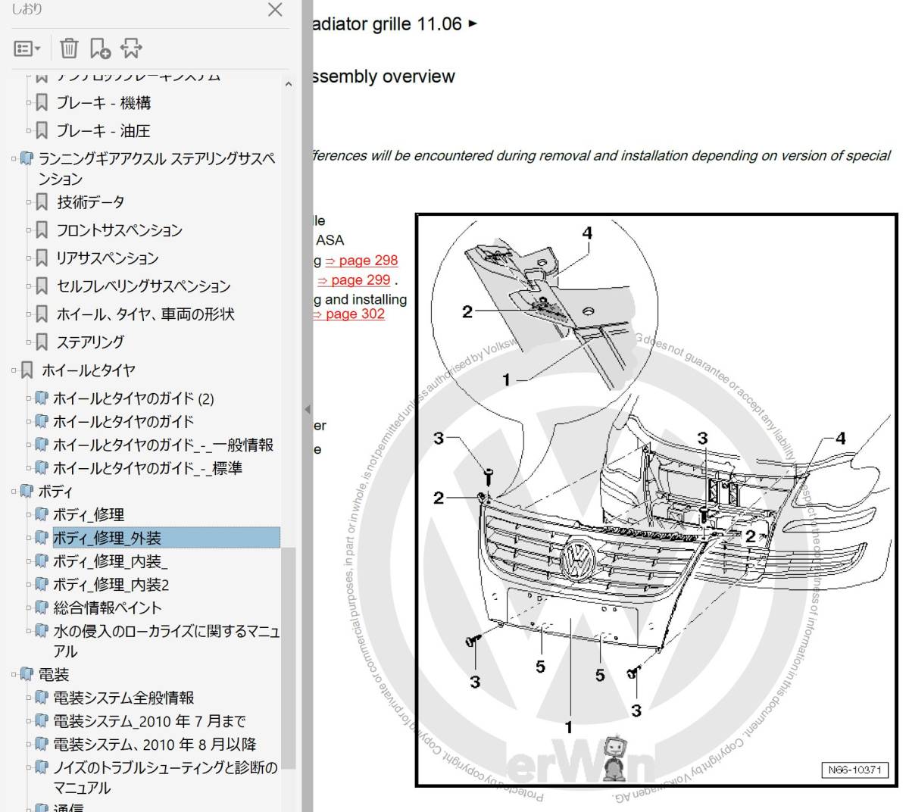Open the ステアリング bookmark

pyautogui.click(x=90, y=342)
